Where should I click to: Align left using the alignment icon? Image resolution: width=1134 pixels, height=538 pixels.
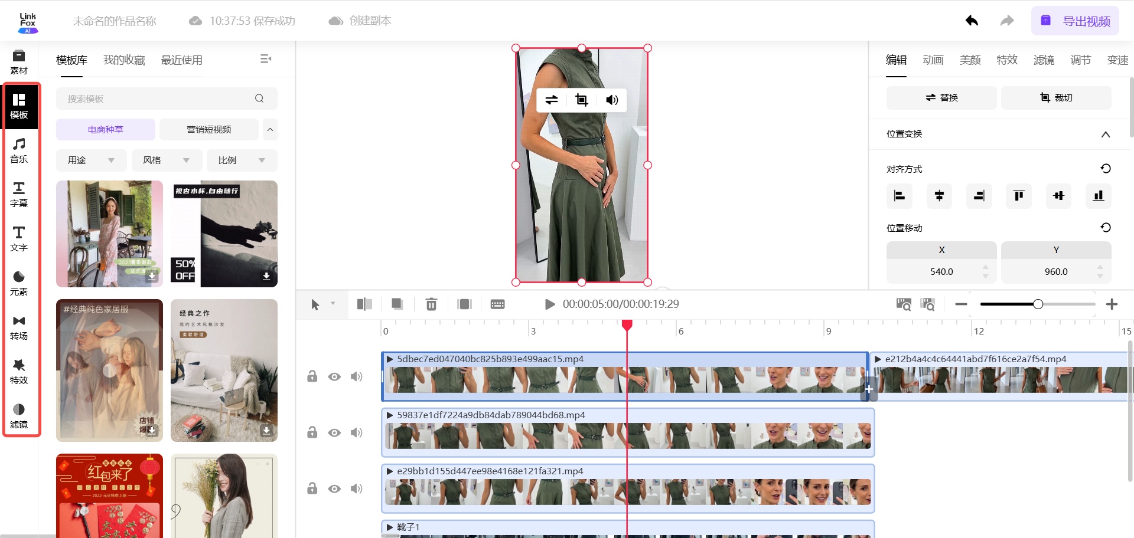[900, 196]
